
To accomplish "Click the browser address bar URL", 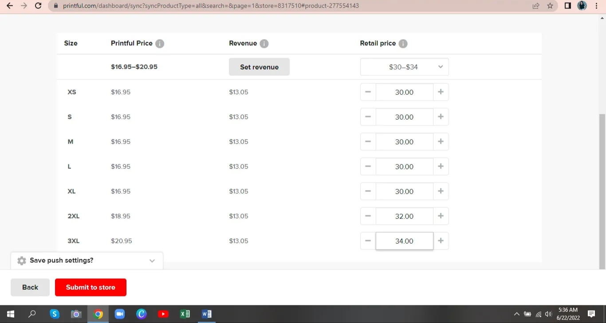I will click(x=211, y=6).
